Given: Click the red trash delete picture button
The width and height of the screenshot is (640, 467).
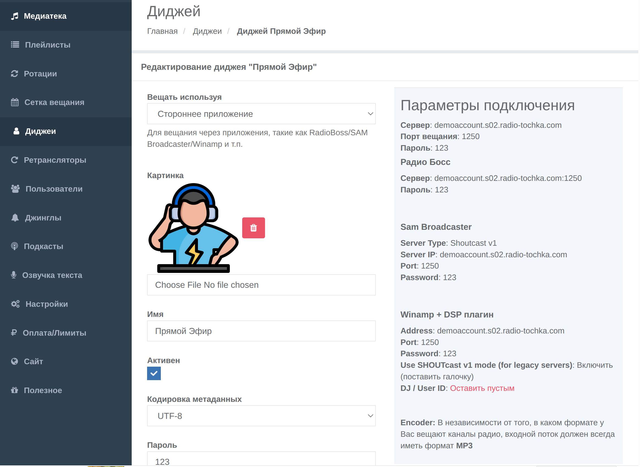Looking at the screenshot, I should pos(253,228).
